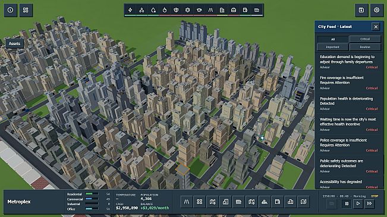Screen dimensions: 387x217
Task: Click the save disk icon
Action: (x=361, y=10)
